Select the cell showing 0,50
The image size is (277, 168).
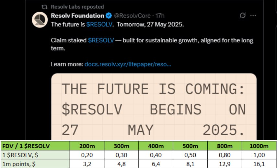(x=190, y=155)
